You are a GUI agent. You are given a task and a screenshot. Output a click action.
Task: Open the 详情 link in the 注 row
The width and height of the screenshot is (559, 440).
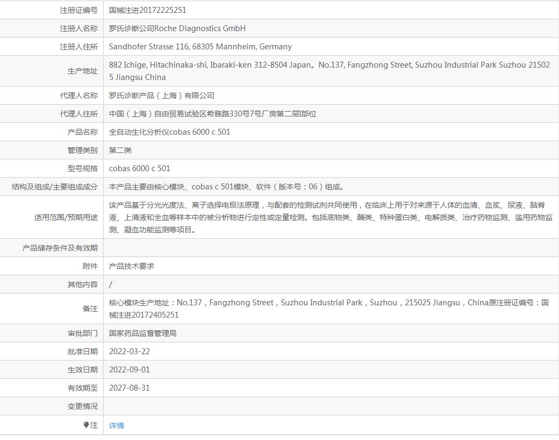click(117, 426)
